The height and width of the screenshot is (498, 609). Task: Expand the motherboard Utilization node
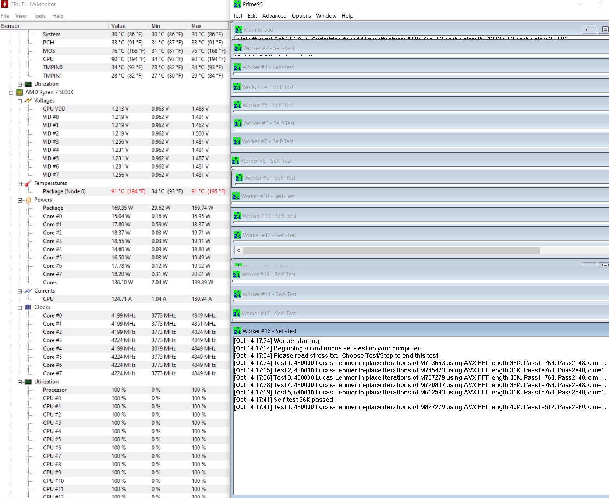20,85
